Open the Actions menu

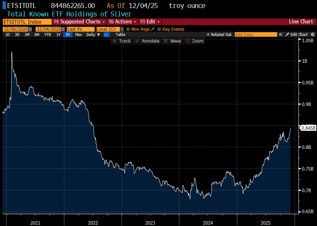(123, 22)
